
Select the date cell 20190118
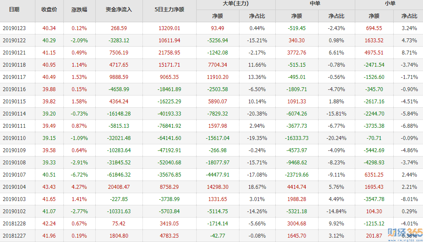(x=14, y=65)
